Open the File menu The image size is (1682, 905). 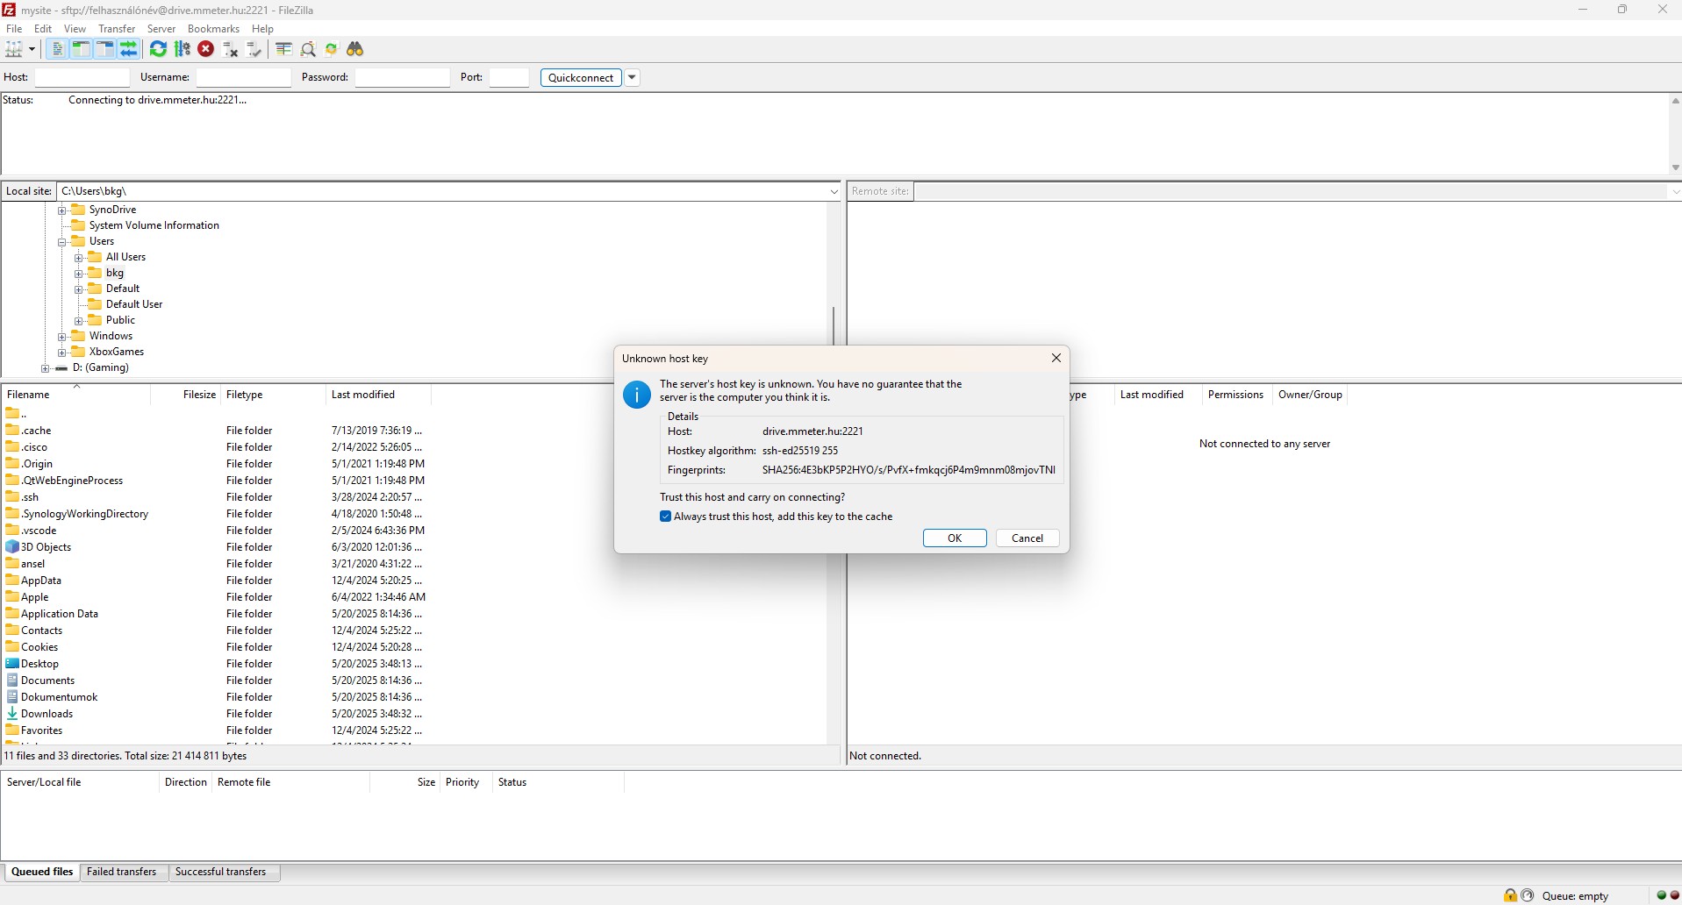(14, 29)
